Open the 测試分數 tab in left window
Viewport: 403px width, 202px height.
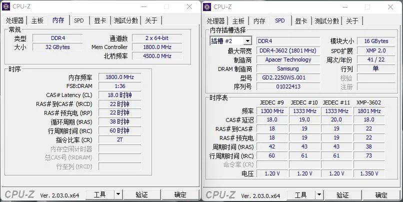(x=126, y=20)
